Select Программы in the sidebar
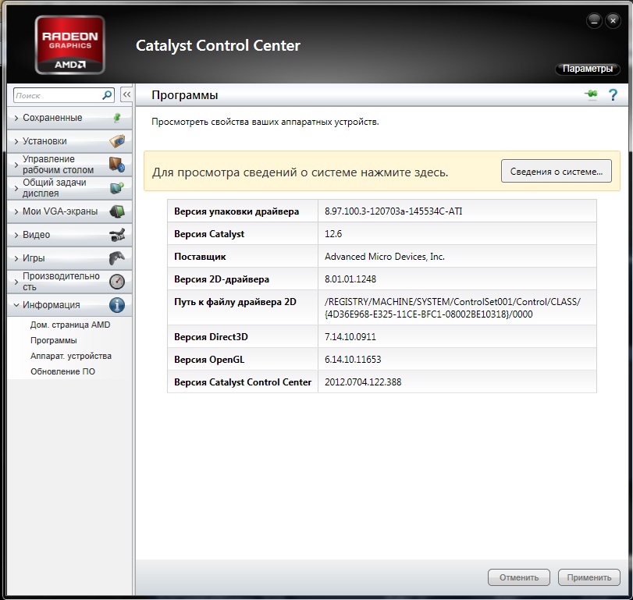Image resolution: width=633 pixels, height=600 pixels. coord(54,340)
